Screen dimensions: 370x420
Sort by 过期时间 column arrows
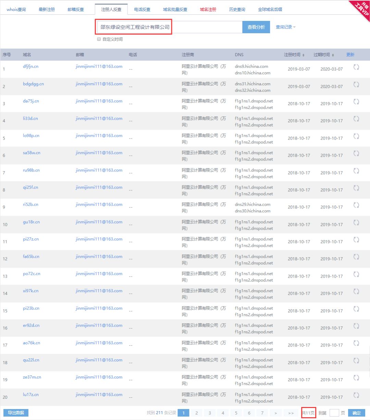click(x=333, y=55)
